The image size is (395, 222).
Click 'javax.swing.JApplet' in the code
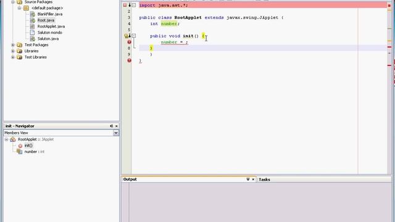click(x=252, y=18)
